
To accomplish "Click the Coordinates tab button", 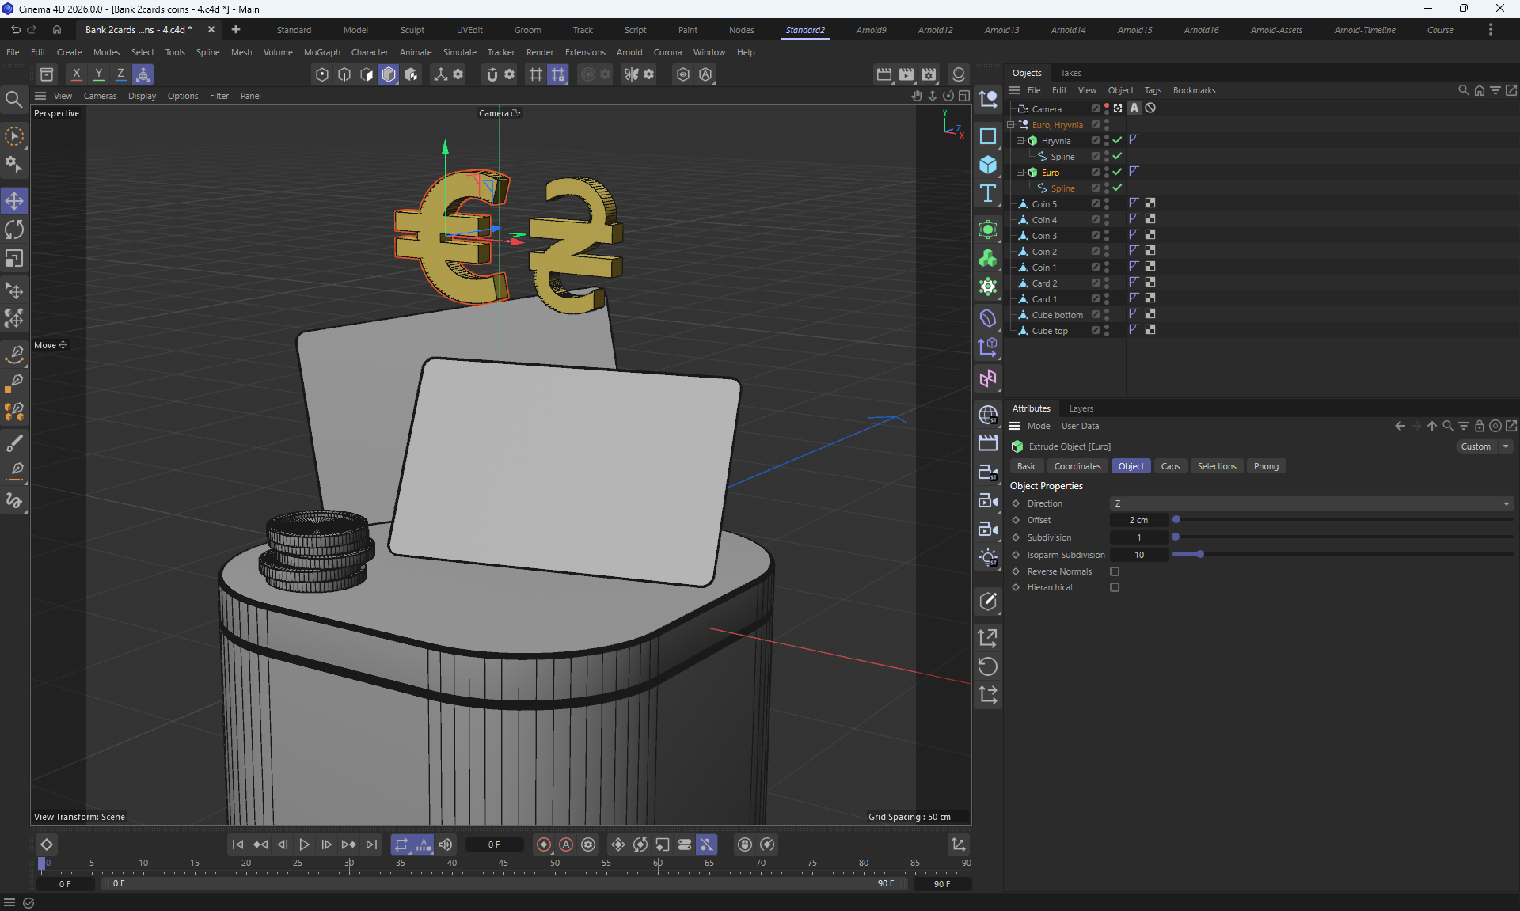I will (x=1077, y=466).
